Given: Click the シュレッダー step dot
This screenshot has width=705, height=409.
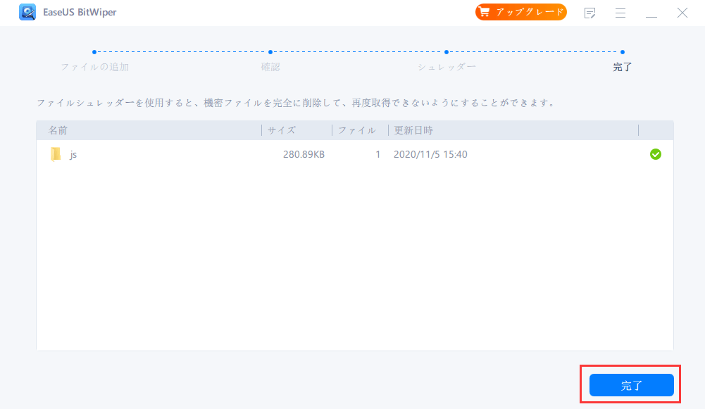Looking at the screenshot, I should point(447,51).
